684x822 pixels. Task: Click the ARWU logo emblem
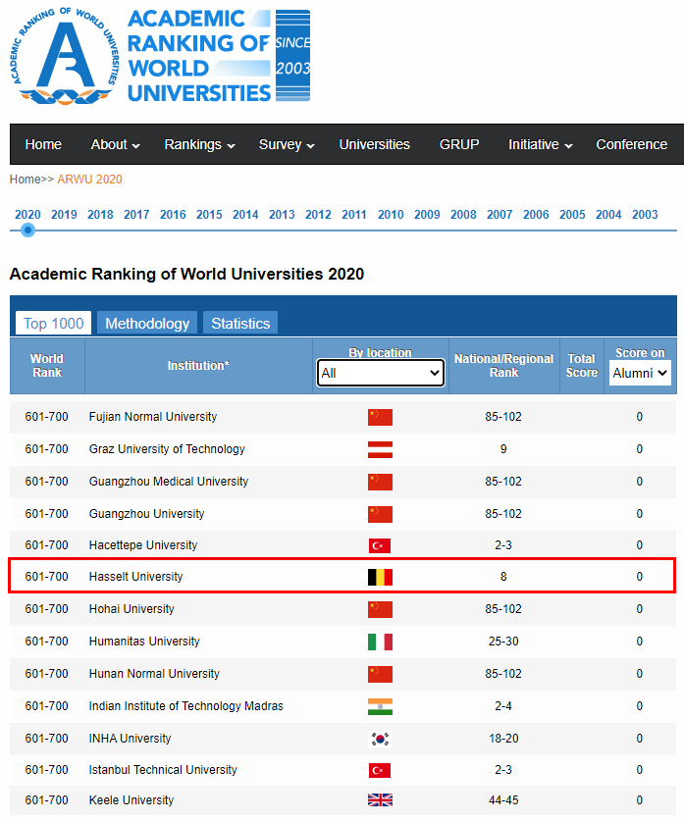(x=65, y=56)
